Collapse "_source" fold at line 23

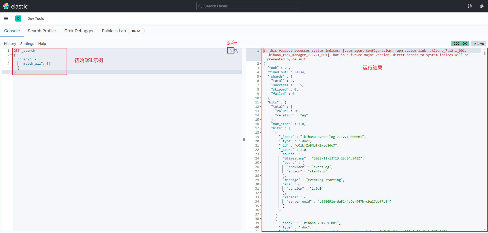261,154
